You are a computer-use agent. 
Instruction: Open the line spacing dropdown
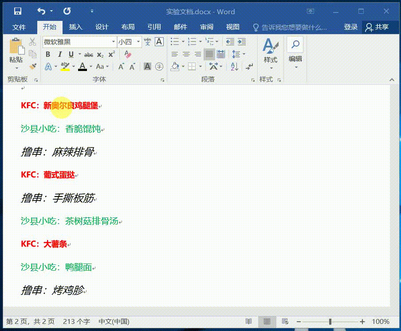[238, 55]
